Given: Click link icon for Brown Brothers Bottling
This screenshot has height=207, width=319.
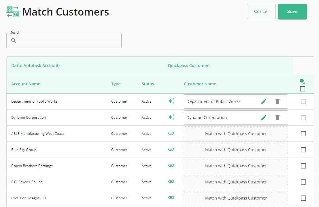Looking at the screenshot, I should [x=171, y=165].
